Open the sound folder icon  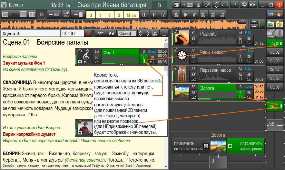(x=280, y=24)
